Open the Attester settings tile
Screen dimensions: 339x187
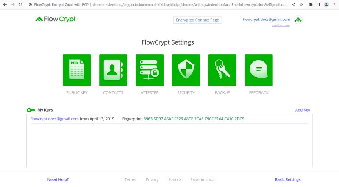point(150,70)
